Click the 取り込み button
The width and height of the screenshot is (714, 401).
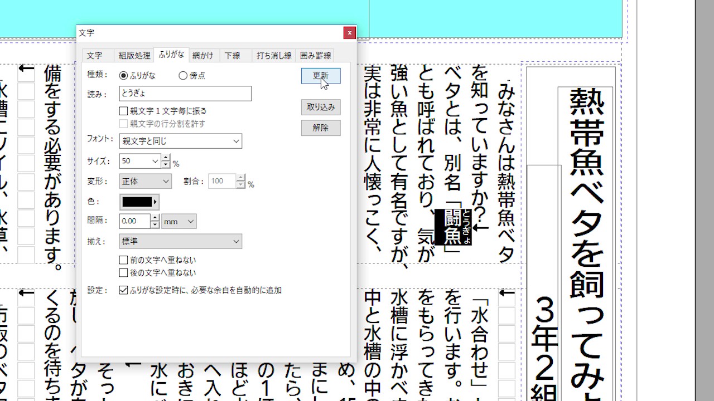(321, 107)
